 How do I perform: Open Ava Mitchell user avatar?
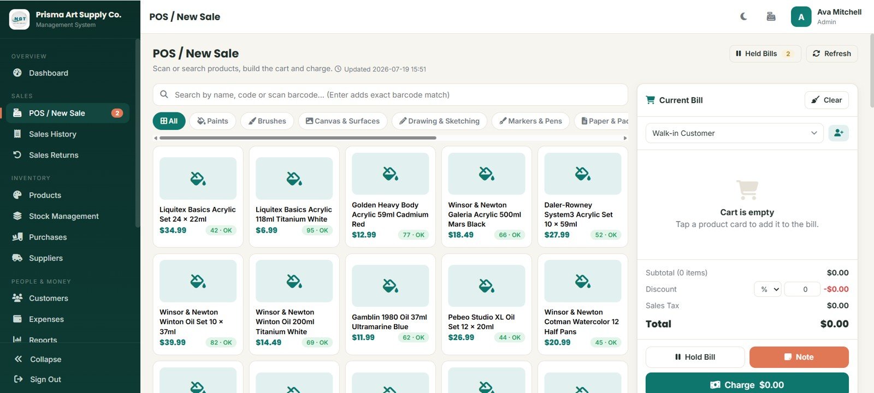801,17
